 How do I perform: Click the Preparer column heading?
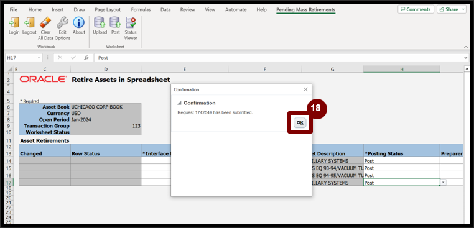452,153
